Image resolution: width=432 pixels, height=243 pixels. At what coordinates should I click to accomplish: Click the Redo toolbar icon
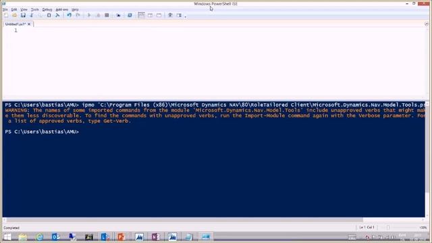click(x=78, y=16)
